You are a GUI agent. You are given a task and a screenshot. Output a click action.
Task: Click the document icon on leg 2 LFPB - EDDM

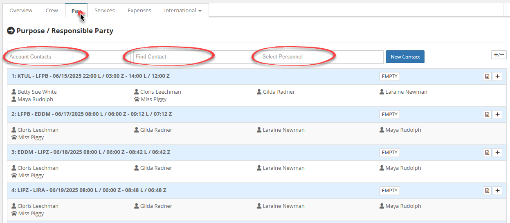(x=487, y=115)
